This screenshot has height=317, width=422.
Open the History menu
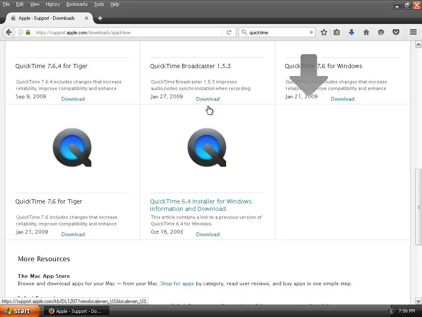pos(52,4)
